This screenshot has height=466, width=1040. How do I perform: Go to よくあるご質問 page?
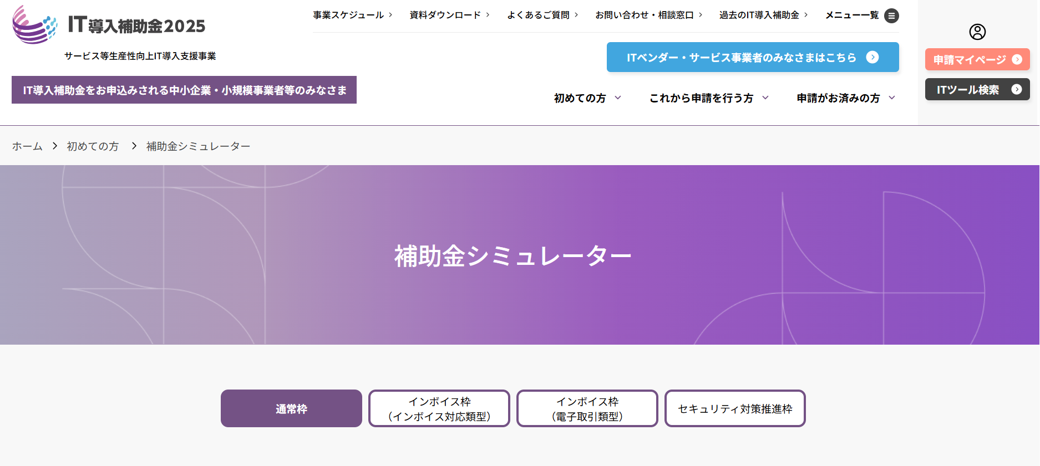click(542, 15)
